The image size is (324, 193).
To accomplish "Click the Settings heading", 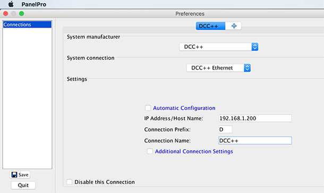I will (x=77, y=79).
